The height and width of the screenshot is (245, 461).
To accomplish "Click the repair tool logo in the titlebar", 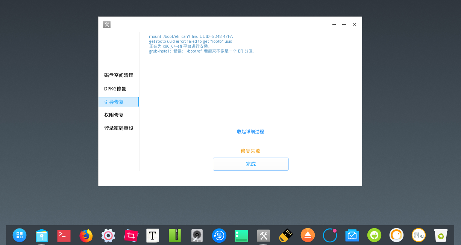I will [107, 24].
